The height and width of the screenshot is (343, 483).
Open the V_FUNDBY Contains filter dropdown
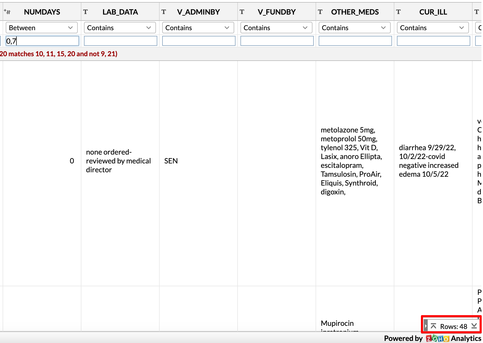click(x=276, y=28)
